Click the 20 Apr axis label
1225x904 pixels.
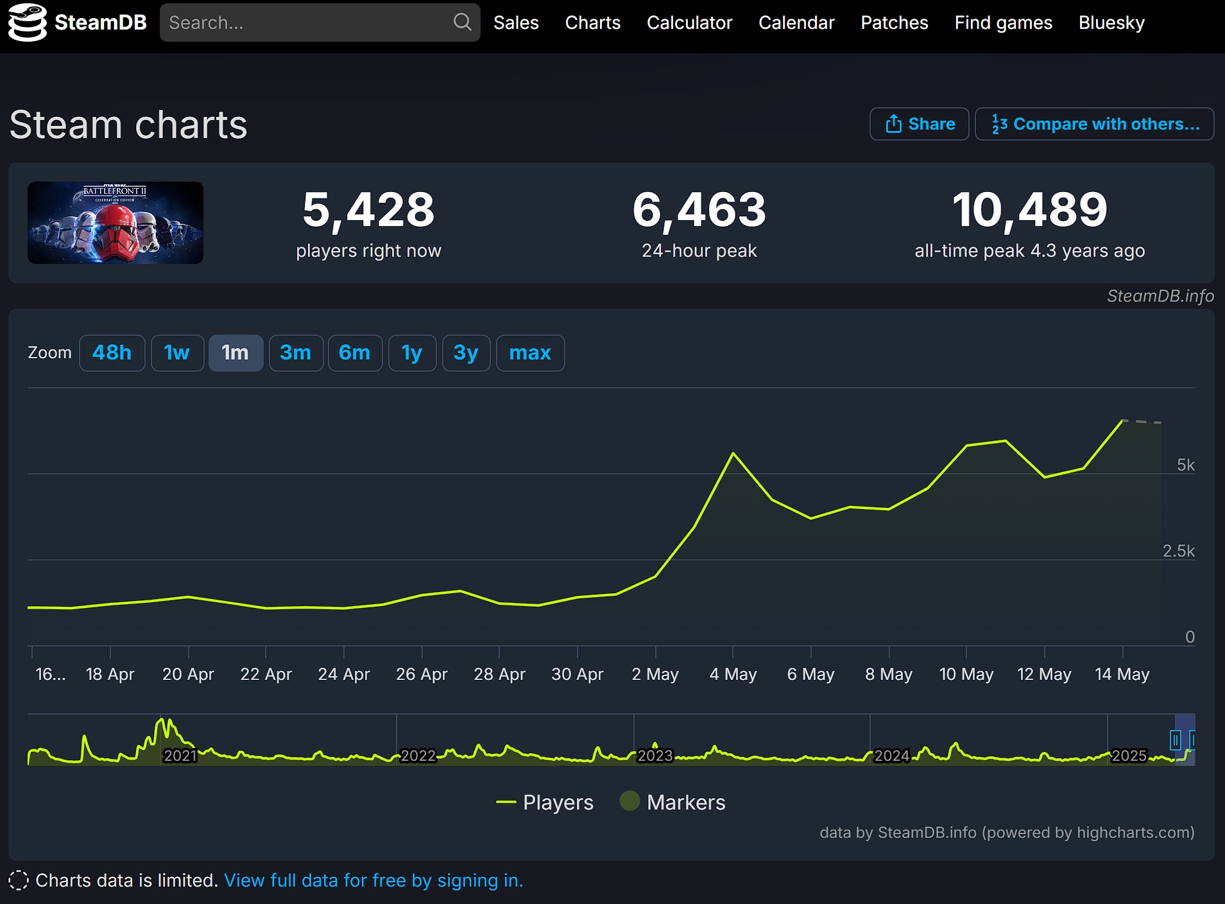pos(188,674)
